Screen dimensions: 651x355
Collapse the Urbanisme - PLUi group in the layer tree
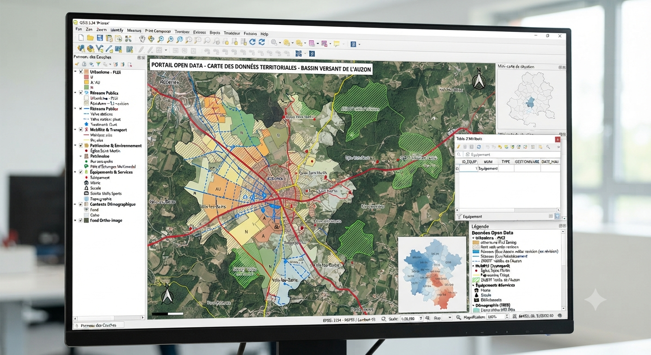75,71
